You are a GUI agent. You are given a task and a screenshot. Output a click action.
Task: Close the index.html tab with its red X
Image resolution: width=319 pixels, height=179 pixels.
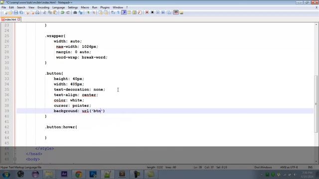(x=19, y=19)
